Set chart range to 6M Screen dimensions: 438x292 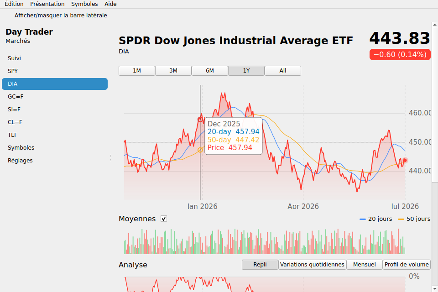[x=210, y=71]
